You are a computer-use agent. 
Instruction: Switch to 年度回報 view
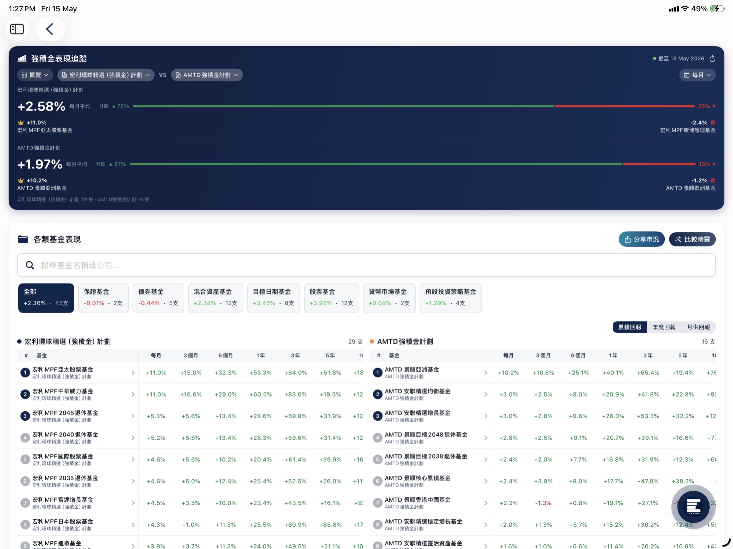point(664,327)
